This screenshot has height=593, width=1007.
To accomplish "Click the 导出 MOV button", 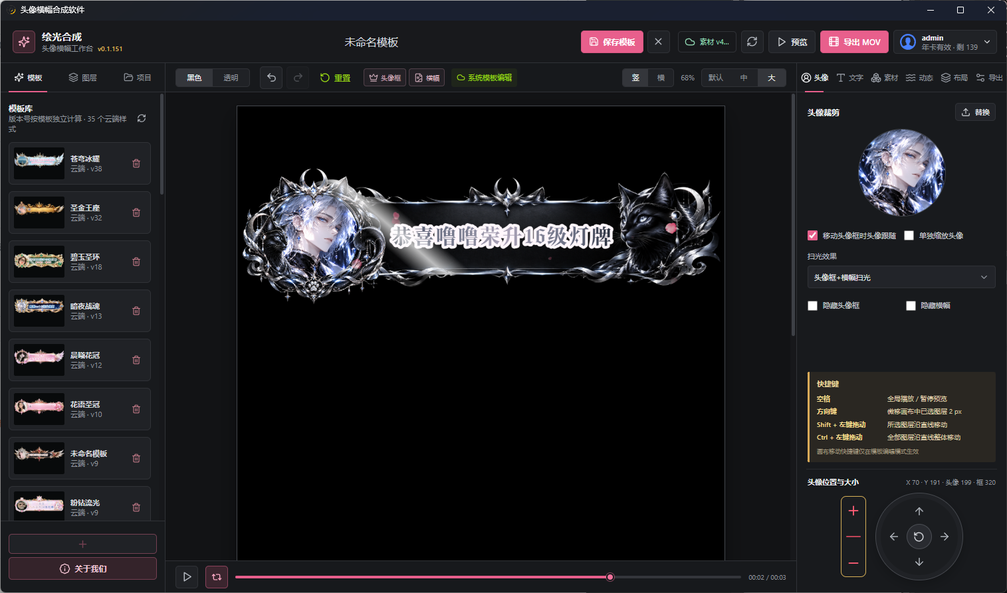I will pyautogui.click(x=854, y=42).
